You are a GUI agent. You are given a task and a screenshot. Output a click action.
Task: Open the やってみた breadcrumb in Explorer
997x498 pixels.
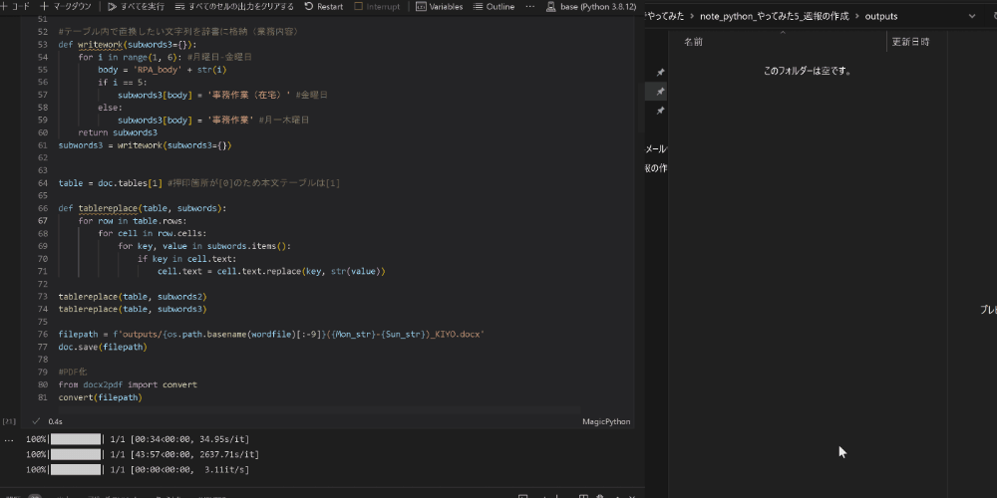664,16
